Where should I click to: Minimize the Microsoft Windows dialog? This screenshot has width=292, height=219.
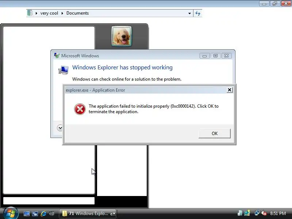(204, 56)
